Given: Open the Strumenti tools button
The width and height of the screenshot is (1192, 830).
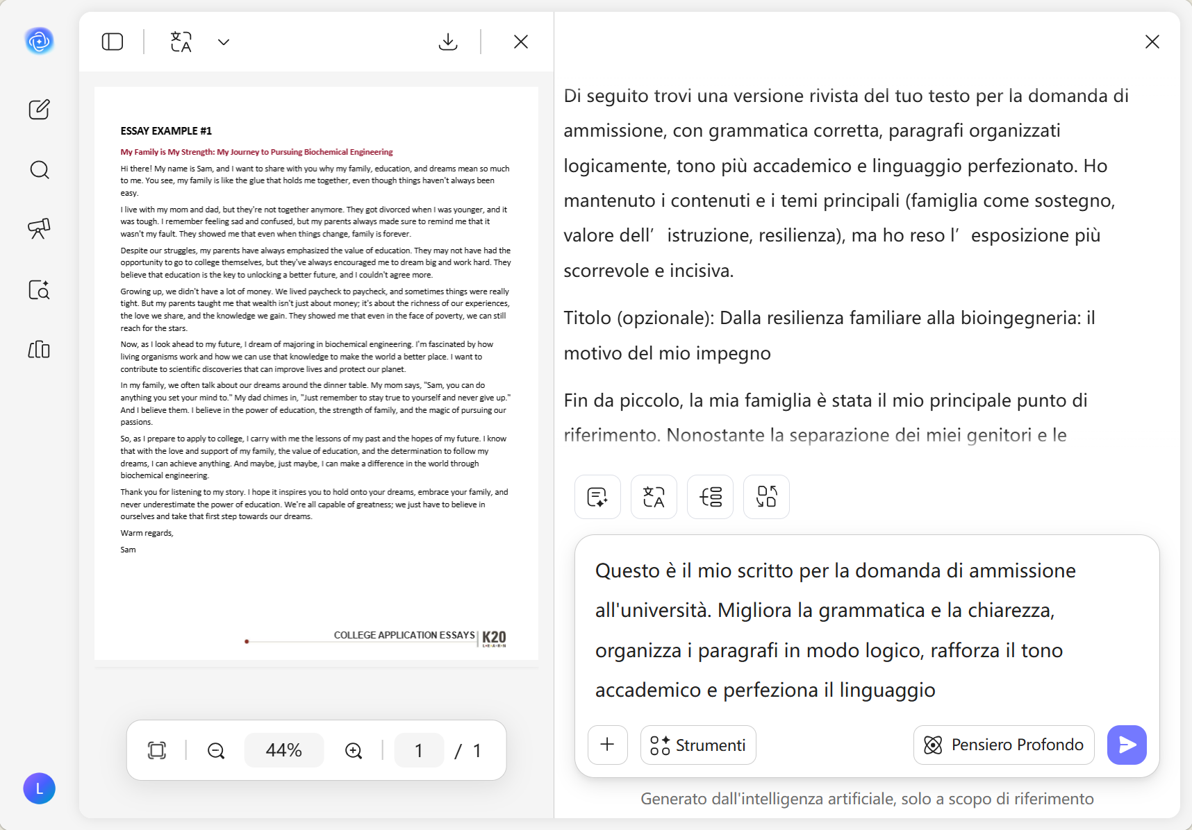Looking at the screenshot, I should pos(698,745).
